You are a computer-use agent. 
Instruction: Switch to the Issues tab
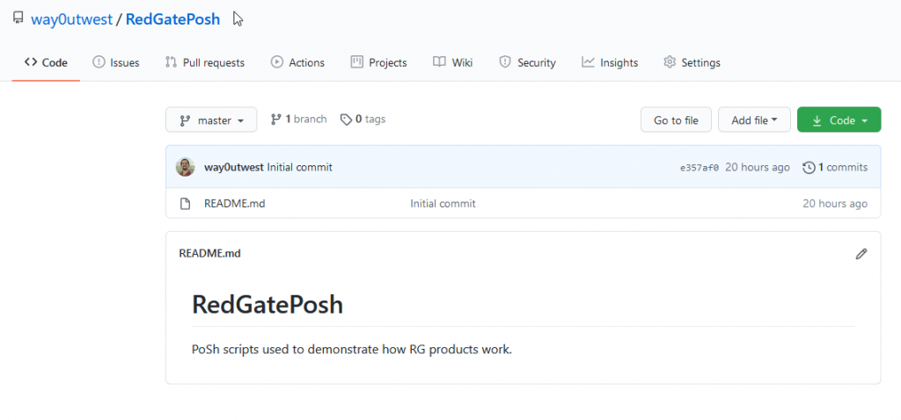point(116,62)
